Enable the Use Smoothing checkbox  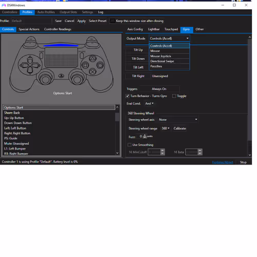tap(130, 145)
